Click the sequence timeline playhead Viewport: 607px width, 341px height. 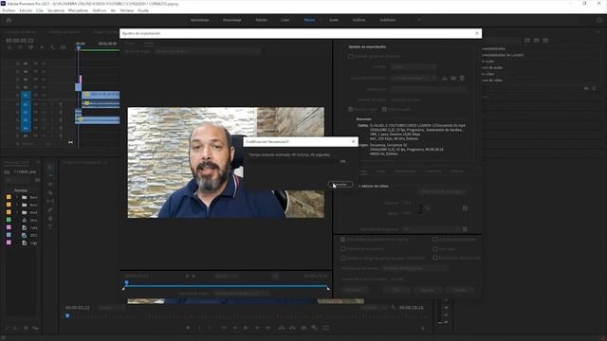click(79, 48)
